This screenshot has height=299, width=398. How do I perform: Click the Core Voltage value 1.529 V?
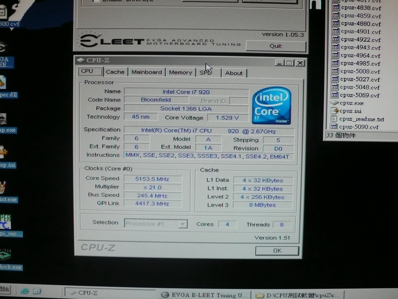coord(227,118)
